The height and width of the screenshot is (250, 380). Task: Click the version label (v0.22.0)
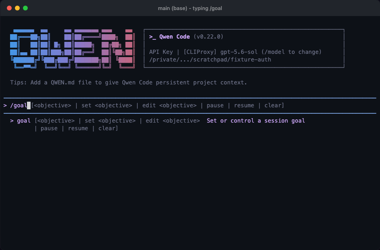(x=208, y=37)
